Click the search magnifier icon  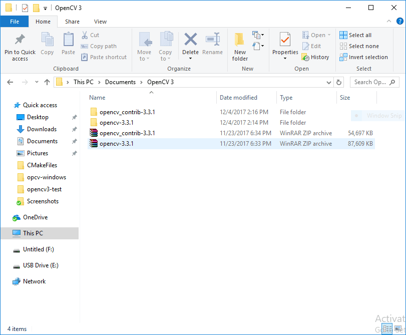coord(392,82)
